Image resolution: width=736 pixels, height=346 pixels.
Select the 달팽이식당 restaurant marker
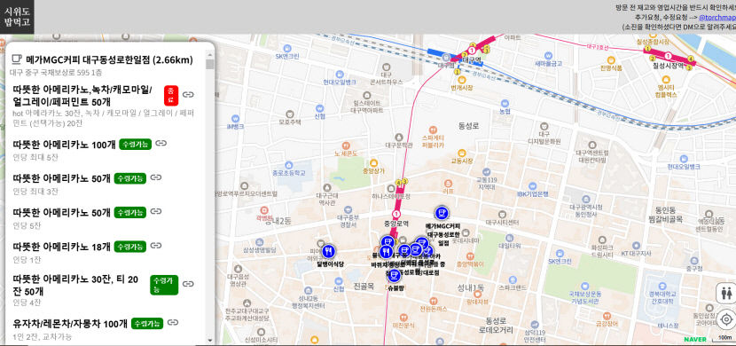pyautogui.click(x=328, y=251)
